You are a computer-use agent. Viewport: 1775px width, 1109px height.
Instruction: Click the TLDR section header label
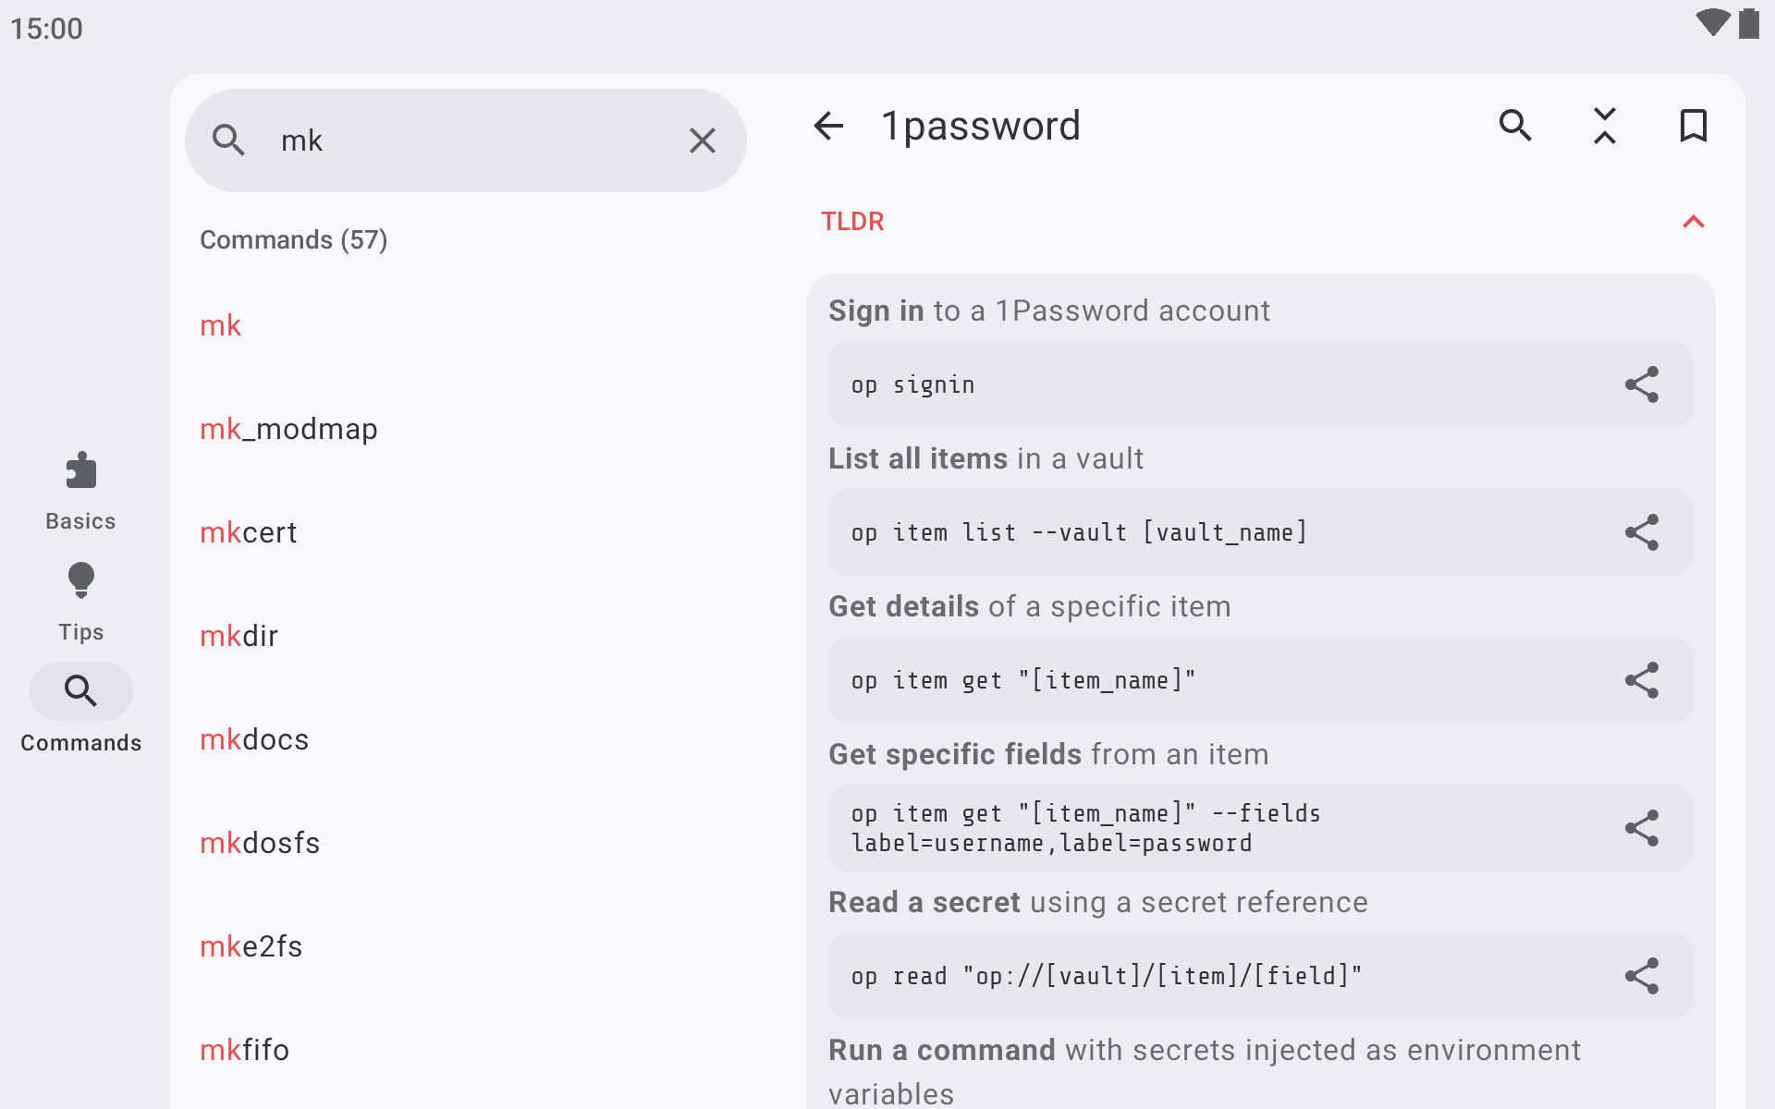tap(852, 222)
